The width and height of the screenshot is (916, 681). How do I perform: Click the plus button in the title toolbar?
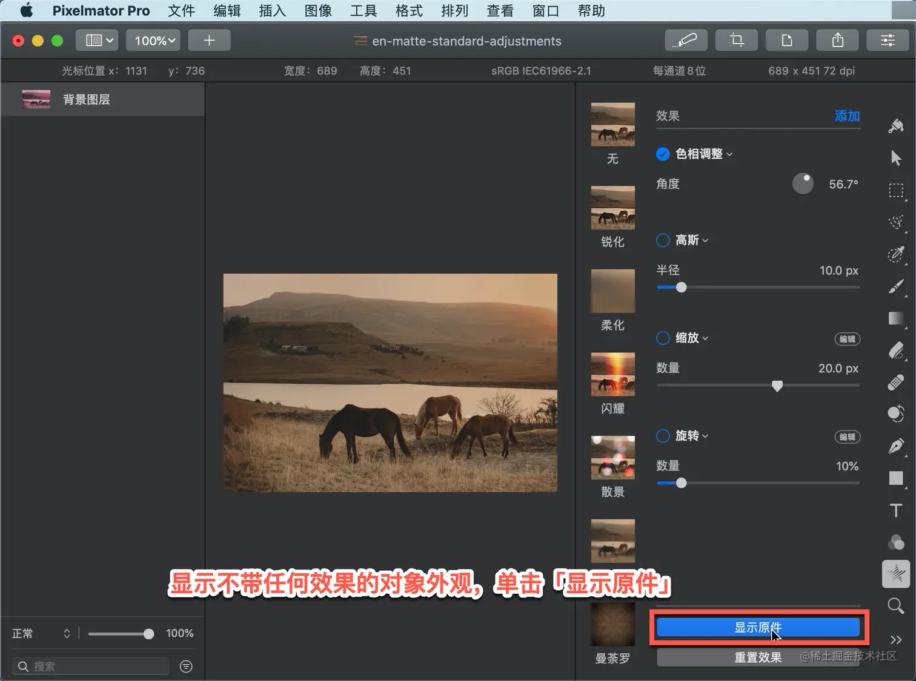tap(209, 41)
